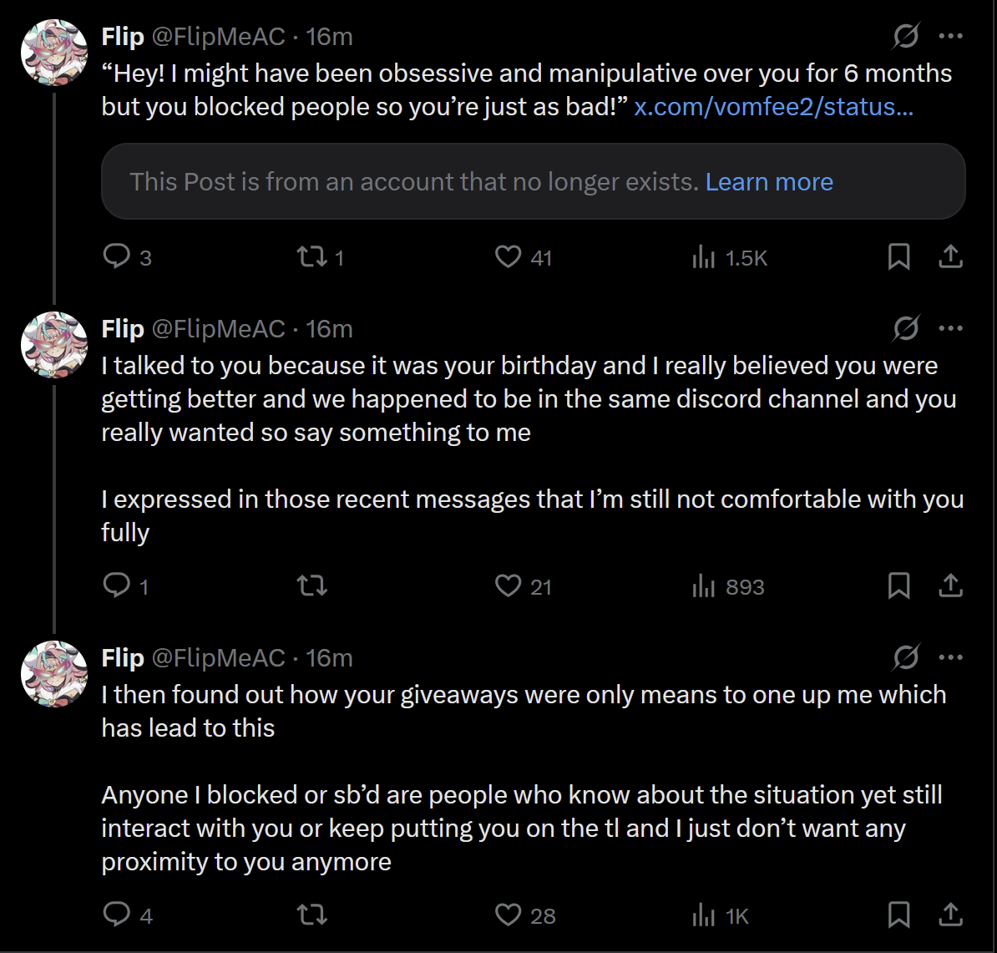The height and width of the screenshot is (953, 997).
Task: Share the first post in thread
Action: [x=950, y=256]
